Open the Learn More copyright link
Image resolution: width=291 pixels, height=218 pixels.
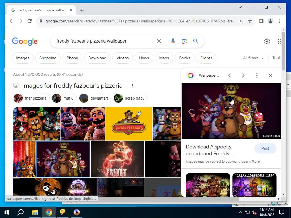coord(251,162)
